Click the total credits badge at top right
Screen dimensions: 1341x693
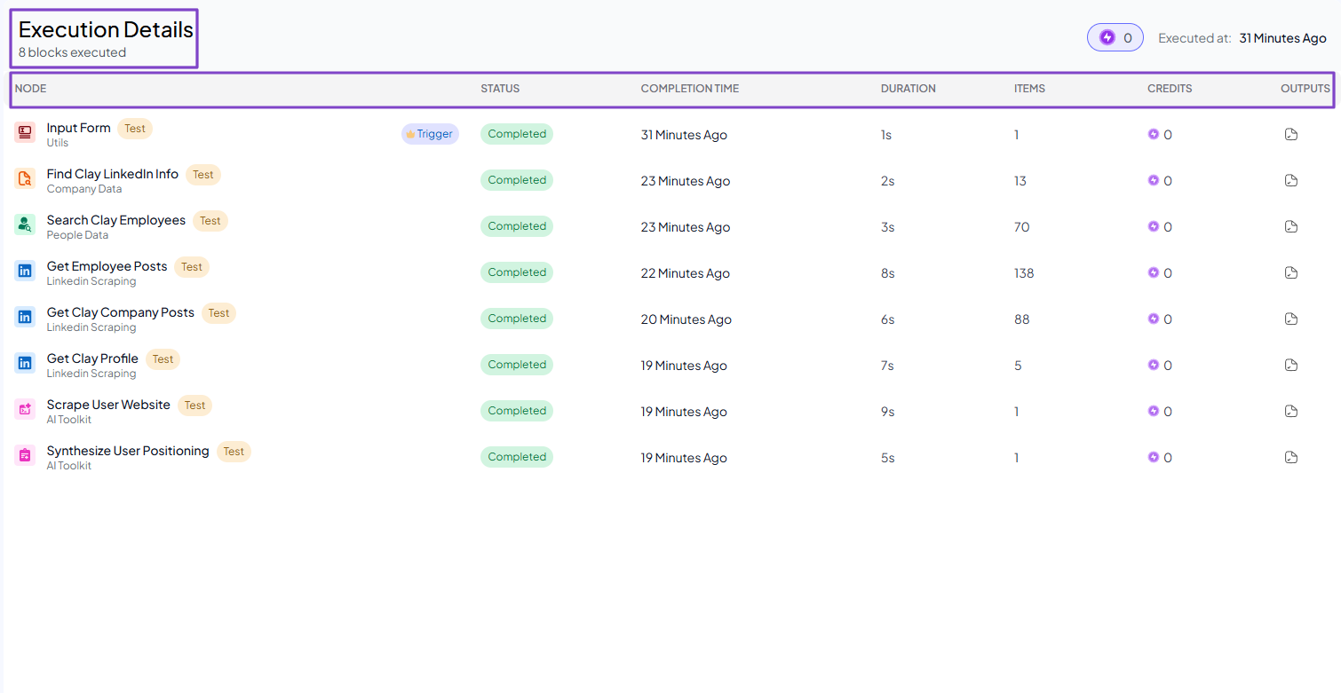[1115, 37]
